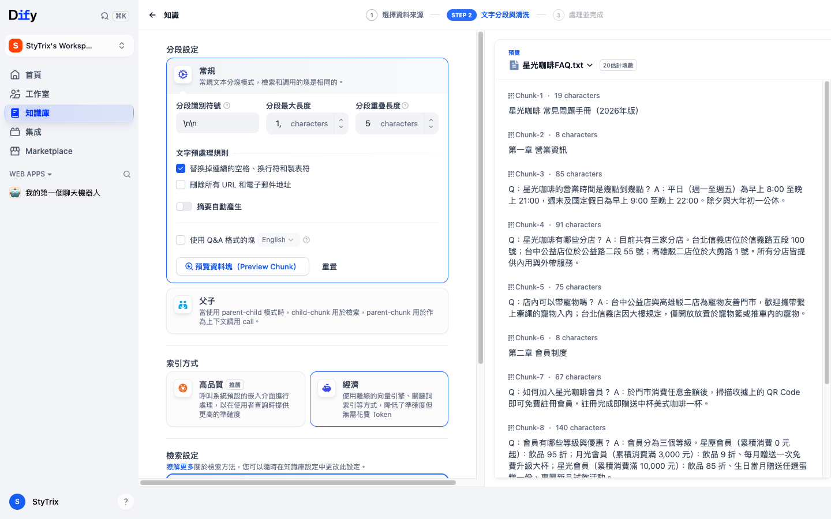
Task: Click the back arrow next to 知識
Action: [x=152, y=15]
